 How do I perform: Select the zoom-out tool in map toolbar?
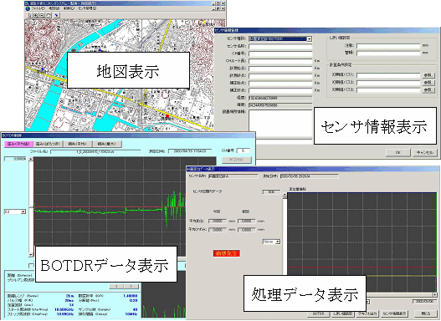pyautogui.click(x=42, y=15)
